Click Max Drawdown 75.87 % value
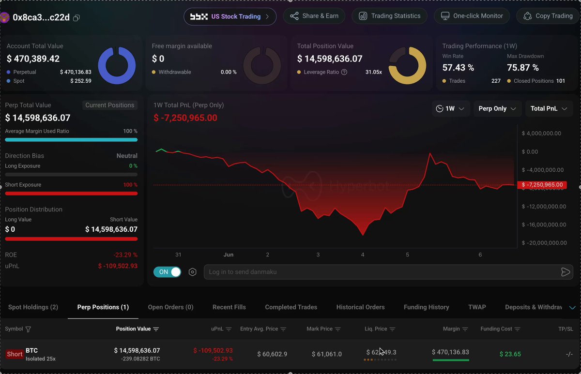This screenshot has height=374, width=581. tap(523, 68)
